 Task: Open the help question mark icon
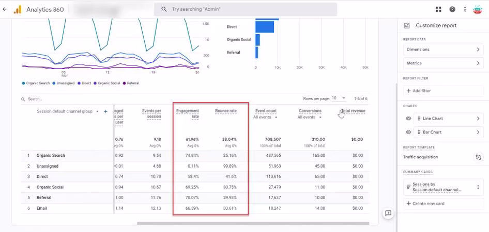click(452, 9)
